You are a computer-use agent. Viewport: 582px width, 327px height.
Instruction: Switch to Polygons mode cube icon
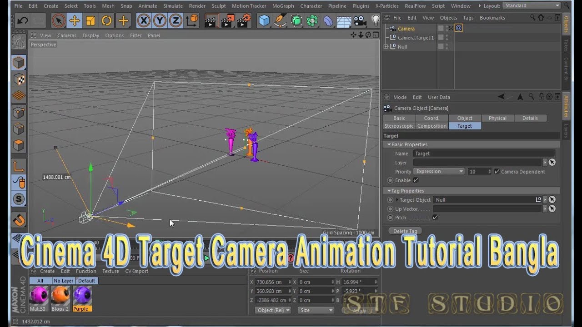tap(19, 145)
